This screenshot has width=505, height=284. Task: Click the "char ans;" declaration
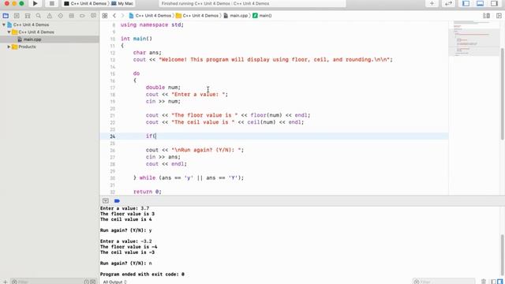(x=148, y=53)
